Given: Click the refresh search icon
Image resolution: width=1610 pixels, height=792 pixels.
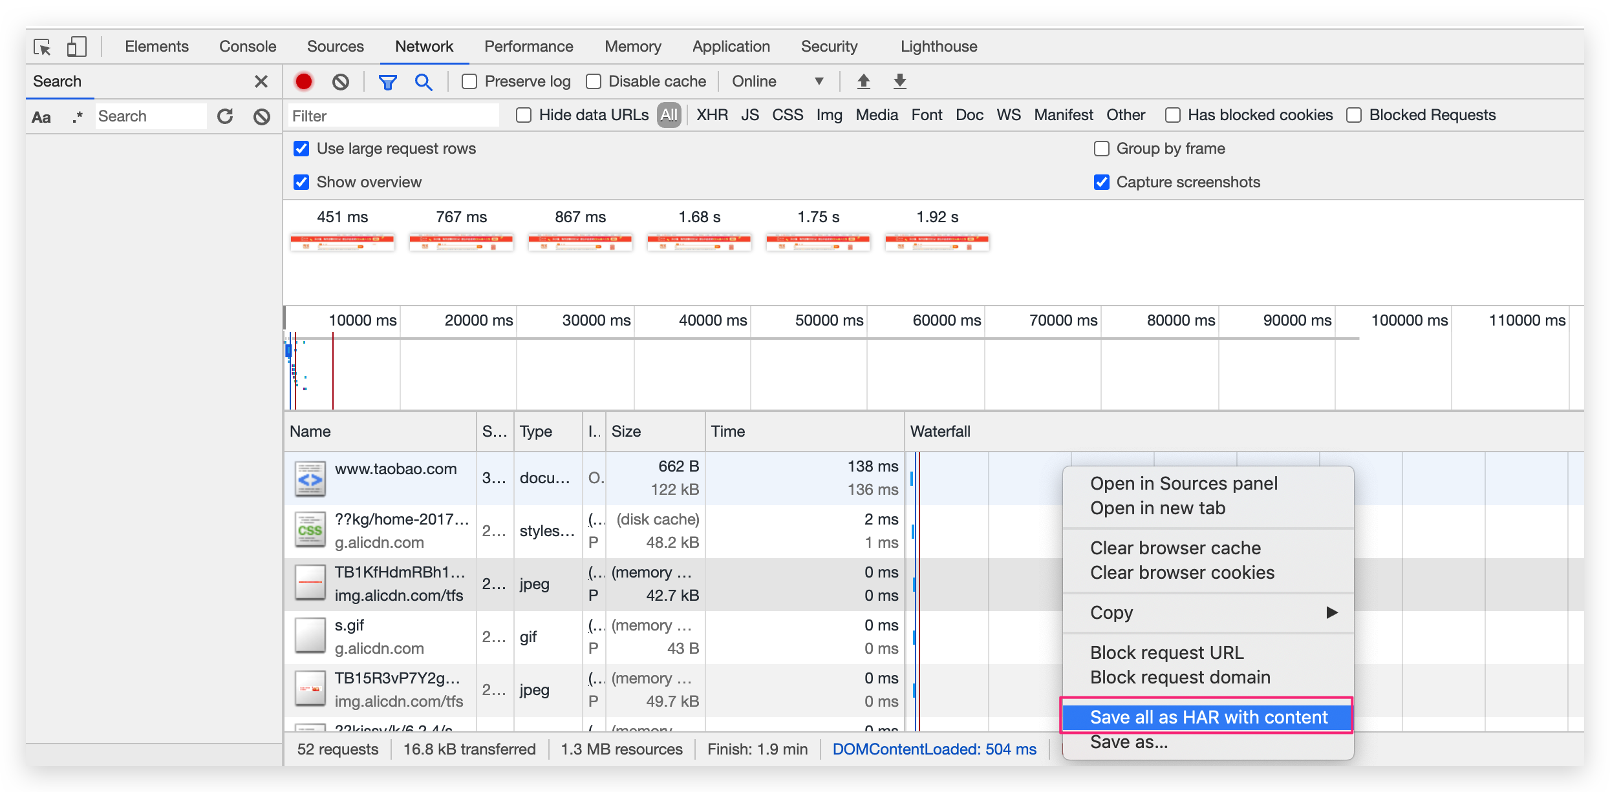Looking at the screenshot, I should coord(225,116).
